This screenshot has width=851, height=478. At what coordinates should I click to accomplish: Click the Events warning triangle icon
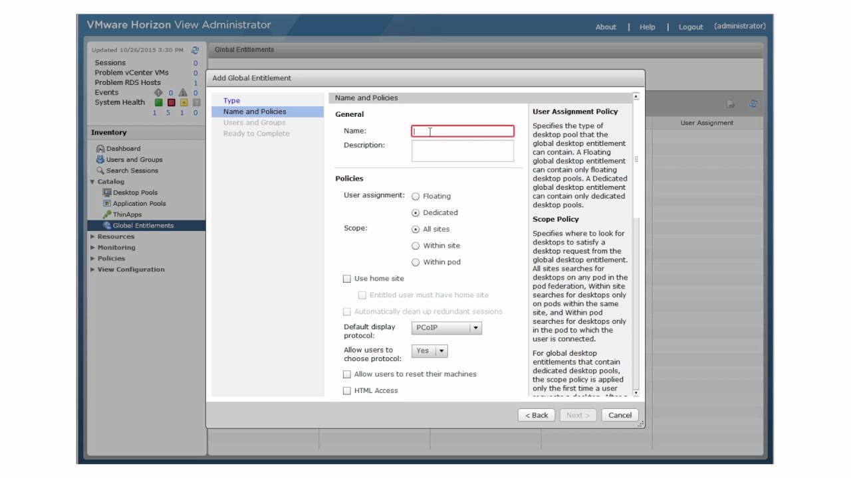[183, 93]
